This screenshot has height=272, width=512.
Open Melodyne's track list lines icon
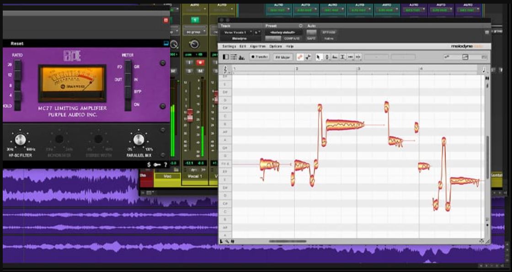[234, 57]
